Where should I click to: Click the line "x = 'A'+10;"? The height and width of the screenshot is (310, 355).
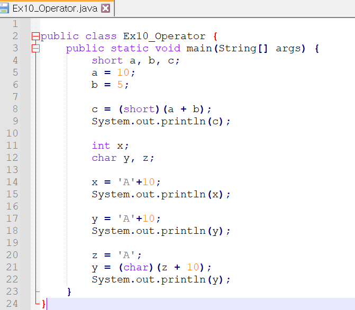pos(126,182)
